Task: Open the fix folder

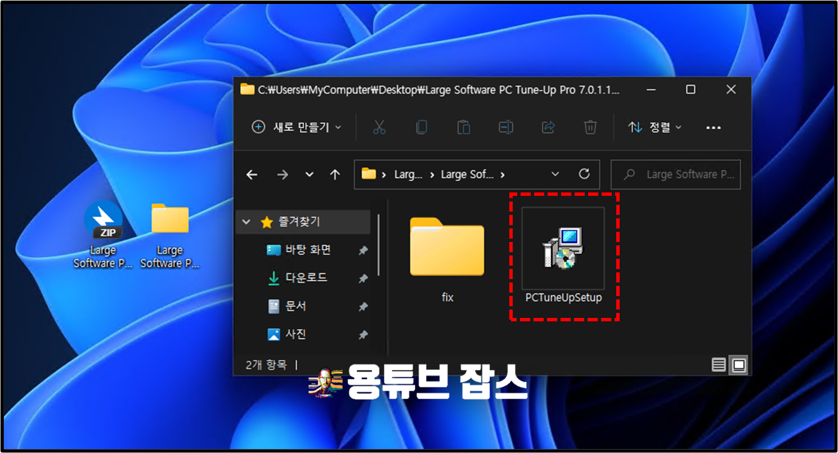Action: pyautogui.click(x=447, y=259)
